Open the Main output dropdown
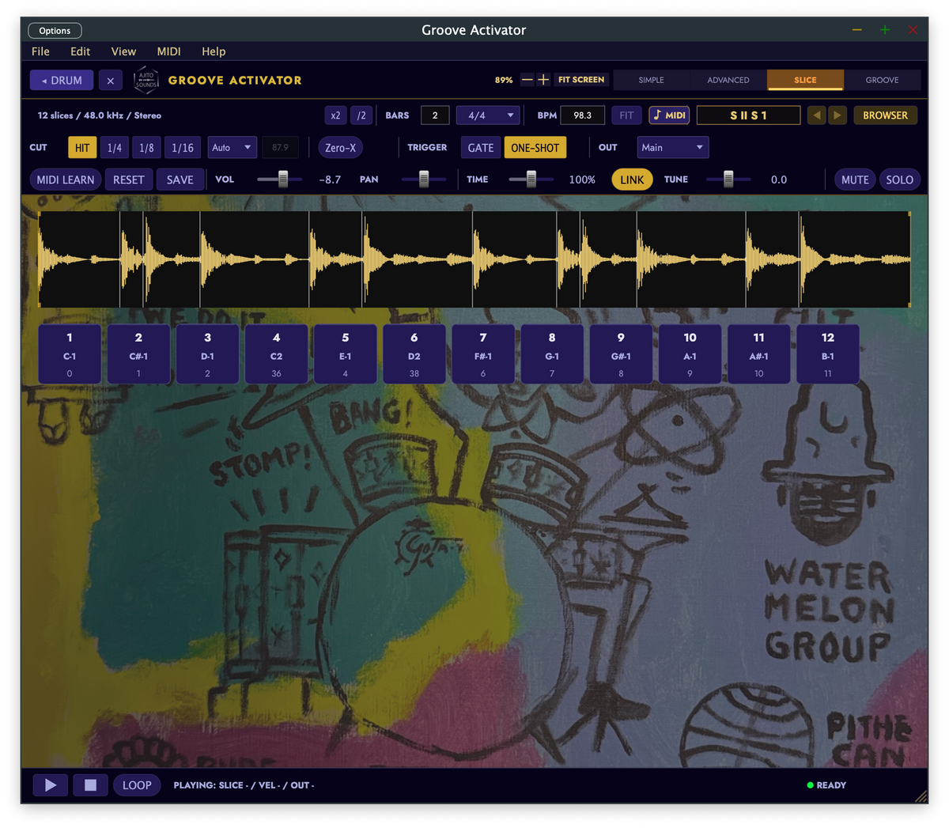Image resolution: width=949 pixels, height=828 pixels. tap(673, 148)
